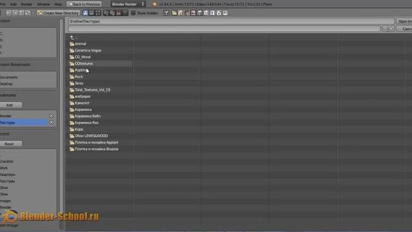
Task: Click the directory path field
Action: point(231,21)
